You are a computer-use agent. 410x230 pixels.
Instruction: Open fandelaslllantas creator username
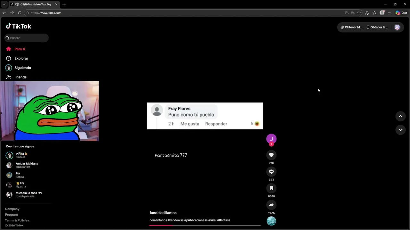(x=163, y=213)
